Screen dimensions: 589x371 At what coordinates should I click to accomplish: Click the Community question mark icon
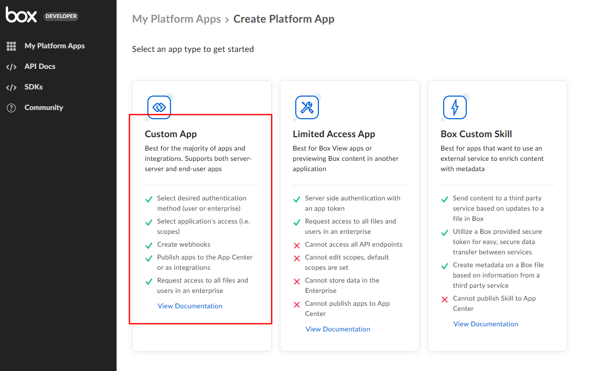pos(11,108)
